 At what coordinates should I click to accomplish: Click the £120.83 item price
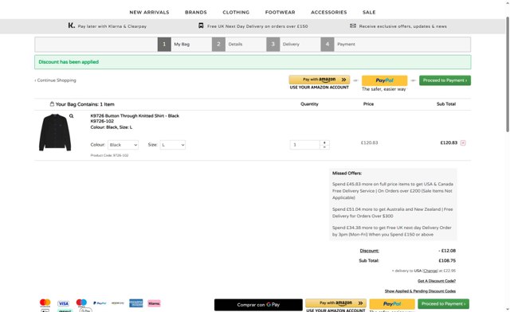click(370, 142)
